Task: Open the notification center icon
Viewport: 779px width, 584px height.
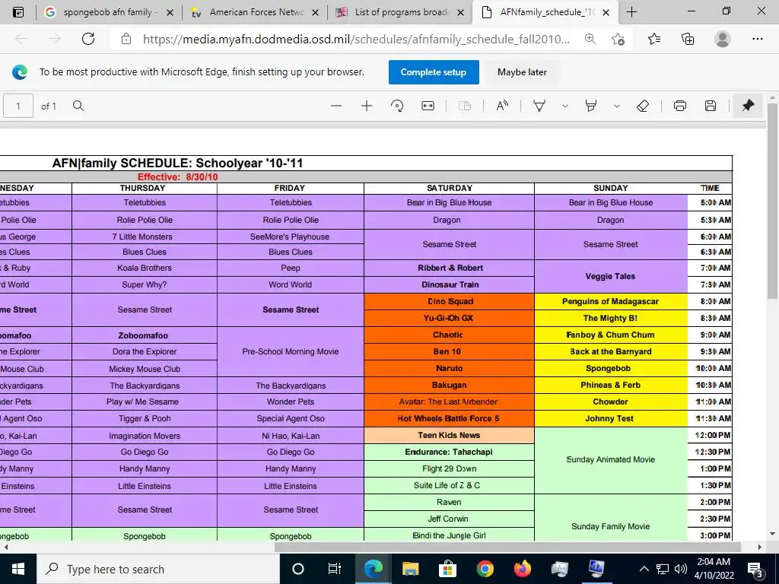Action: [755, 569]
